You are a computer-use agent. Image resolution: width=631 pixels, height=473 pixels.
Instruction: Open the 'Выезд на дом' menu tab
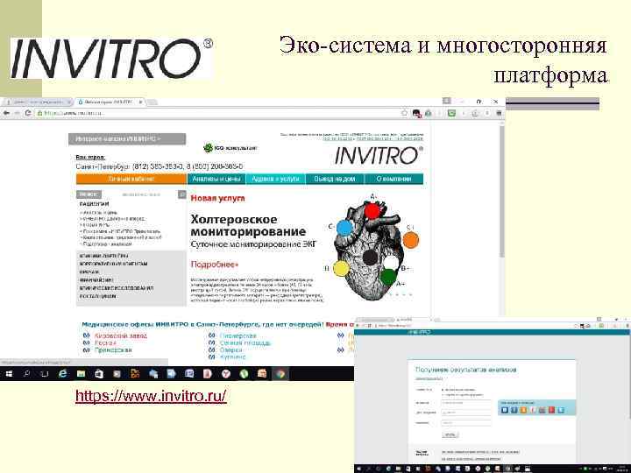335,179
